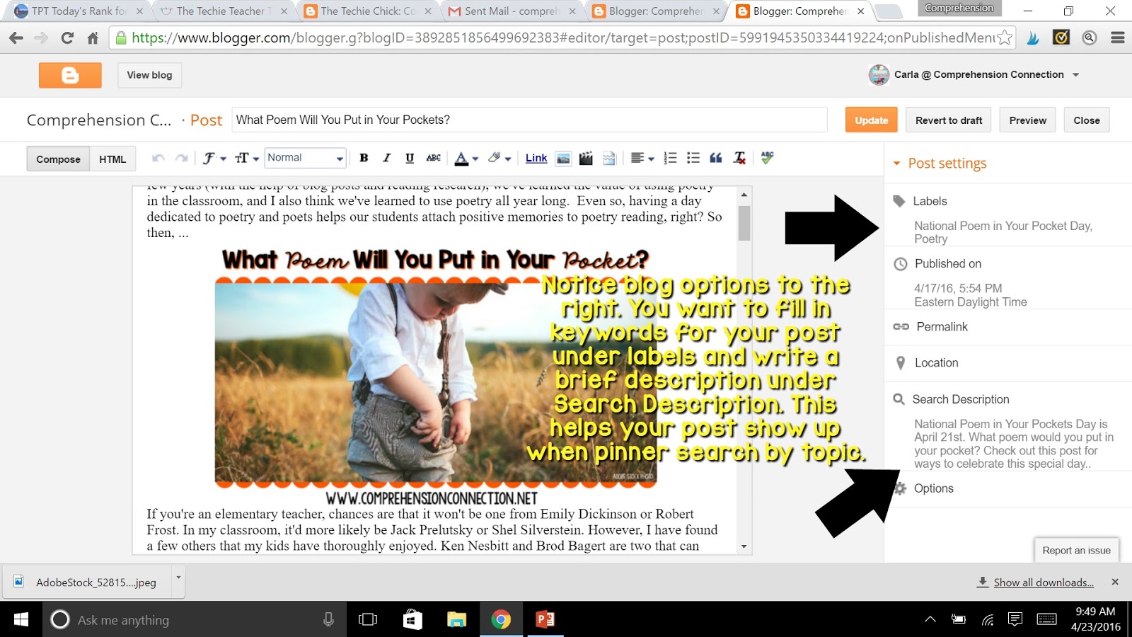This screenshot has width=1132, height=637.
Task: Apply a numbered list
Action: coord(671,159)
